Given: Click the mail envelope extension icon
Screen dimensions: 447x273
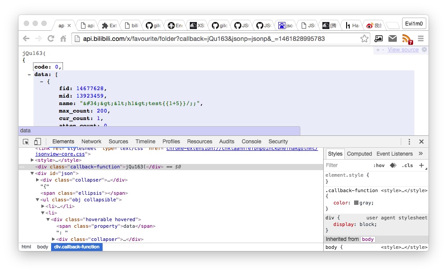Looking at the screenshot, I should coord(393,39).
